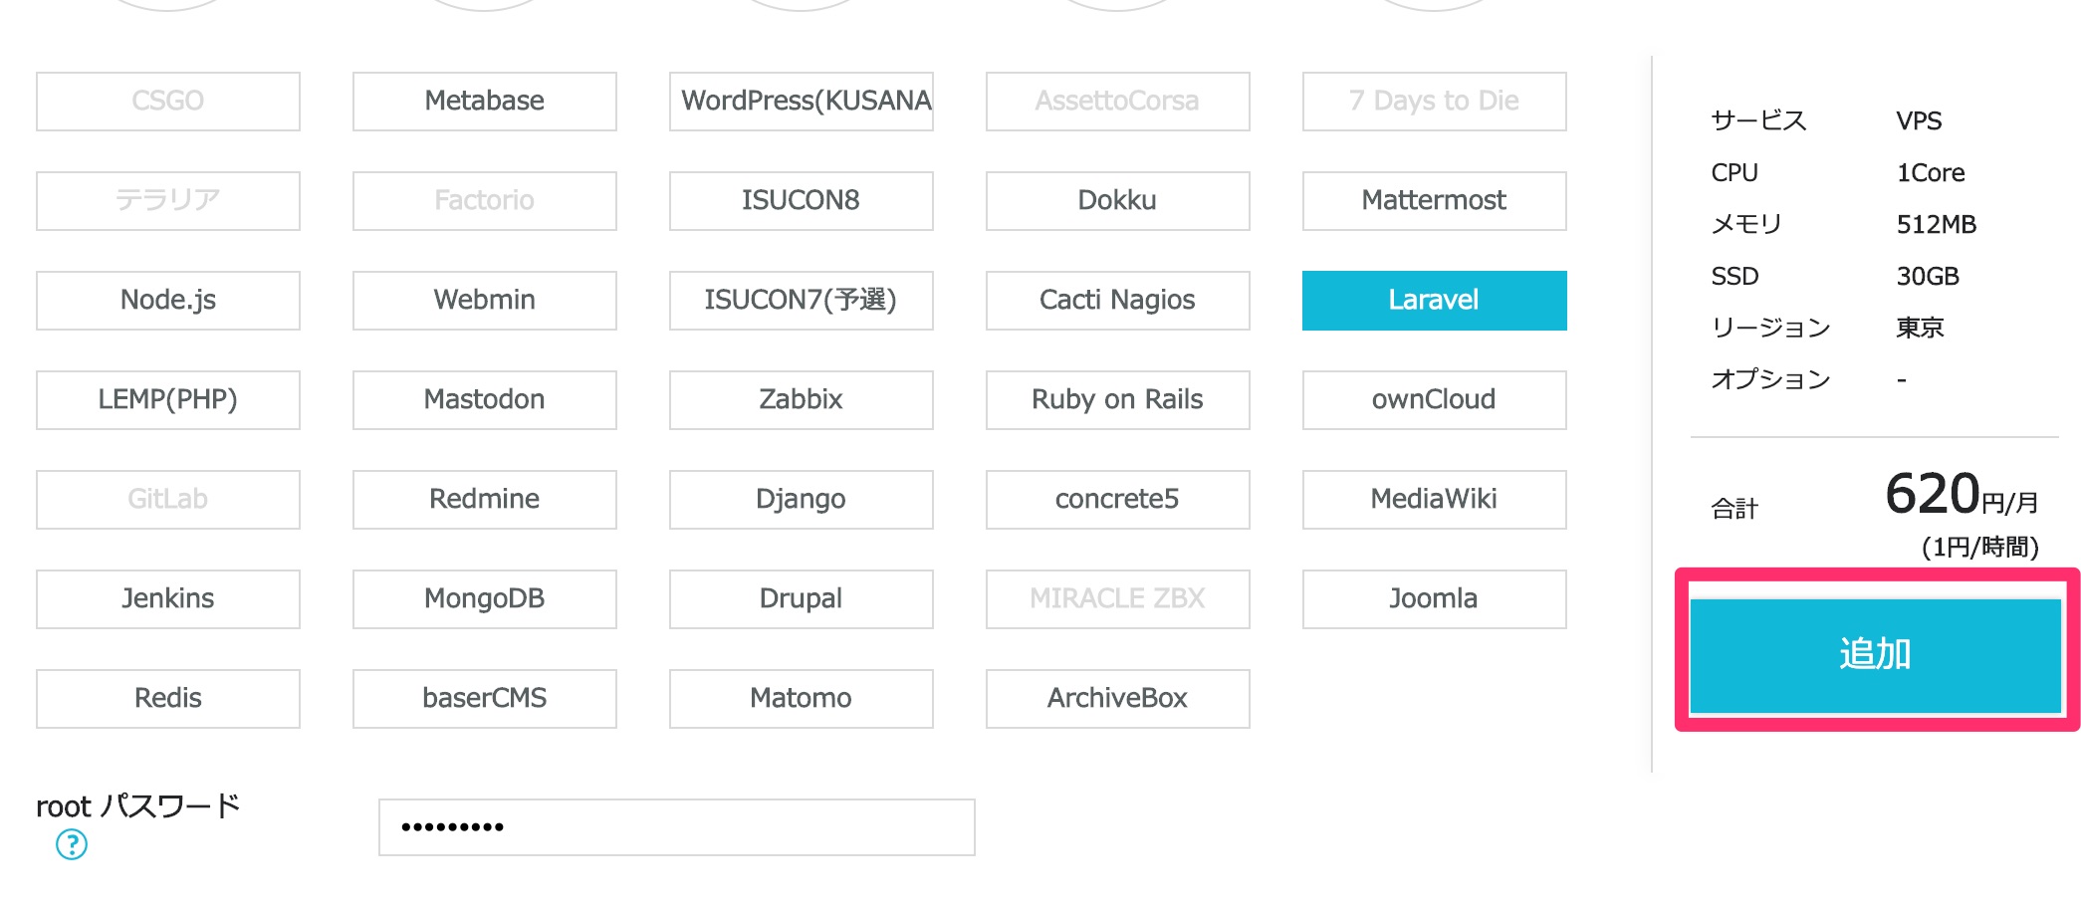This screenshot has width=2081, height=912.
Task: Select the WordPress(KUSANAGI) template option
Action: (801, 101)
